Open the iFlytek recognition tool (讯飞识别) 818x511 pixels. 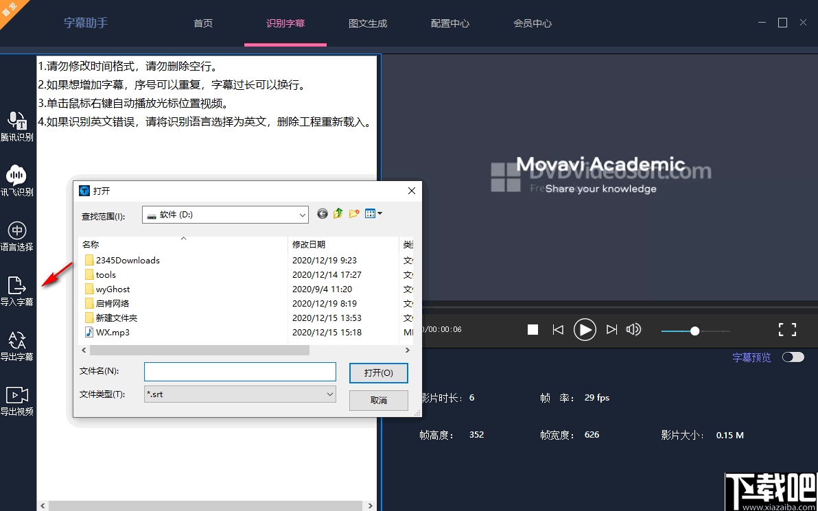(x=17, y=181)
